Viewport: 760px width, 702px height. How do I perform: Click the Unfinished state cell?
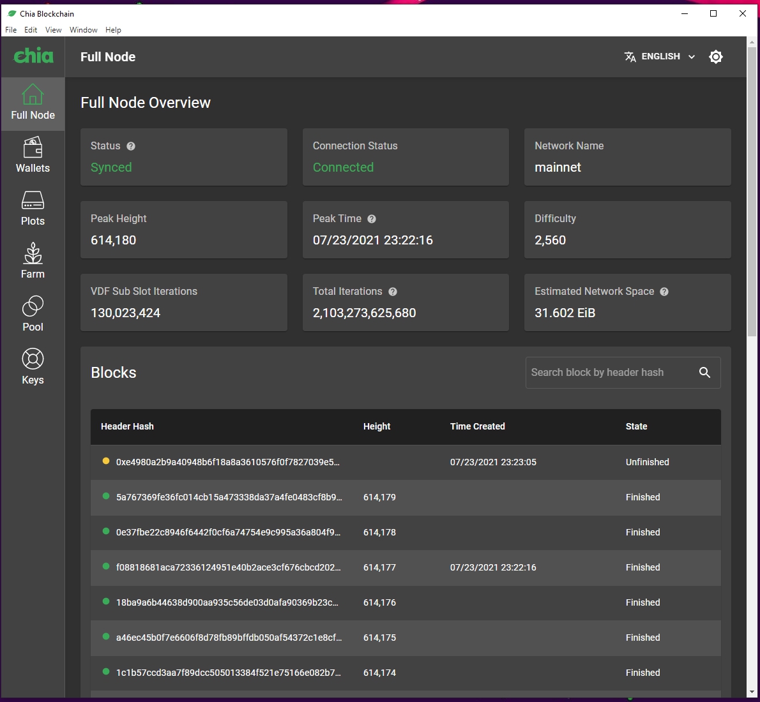[647, 462]
